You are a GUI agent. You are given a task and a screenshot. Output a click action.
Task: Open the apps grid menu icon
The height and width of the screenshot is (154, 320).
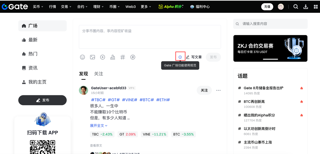pyautogui.click(x=315, y=7)
